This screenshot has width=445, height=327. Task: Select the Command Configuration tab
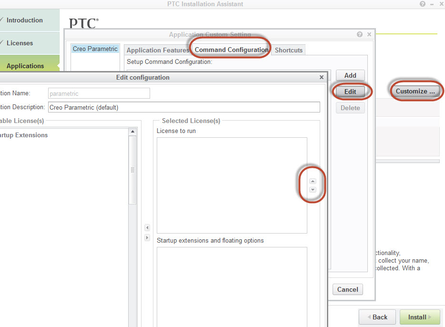point(231,50)
